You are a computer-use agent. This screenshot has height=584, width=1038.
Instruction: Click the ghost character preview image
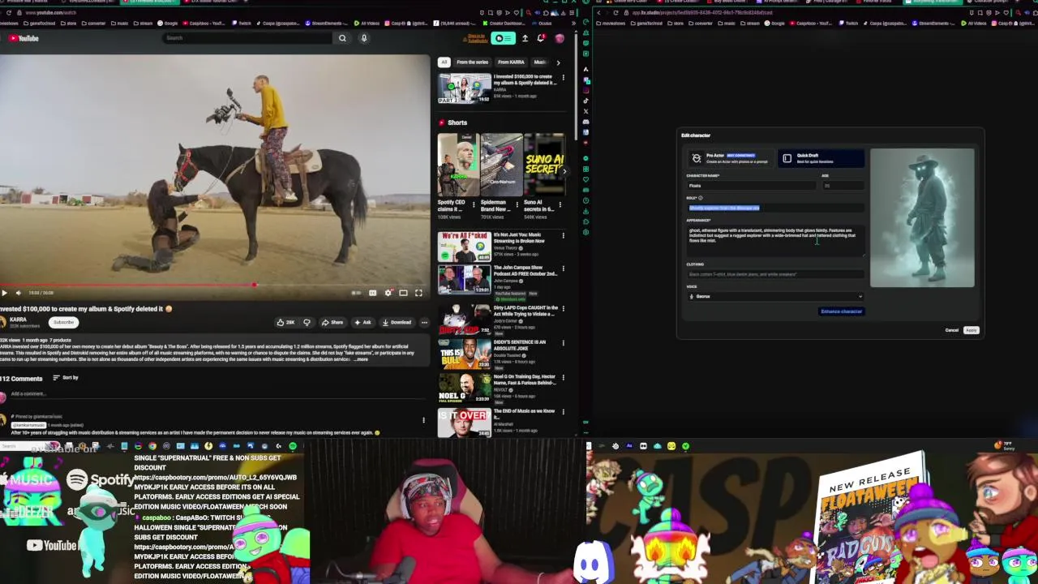pyautogui.click(x=922, y=217)
